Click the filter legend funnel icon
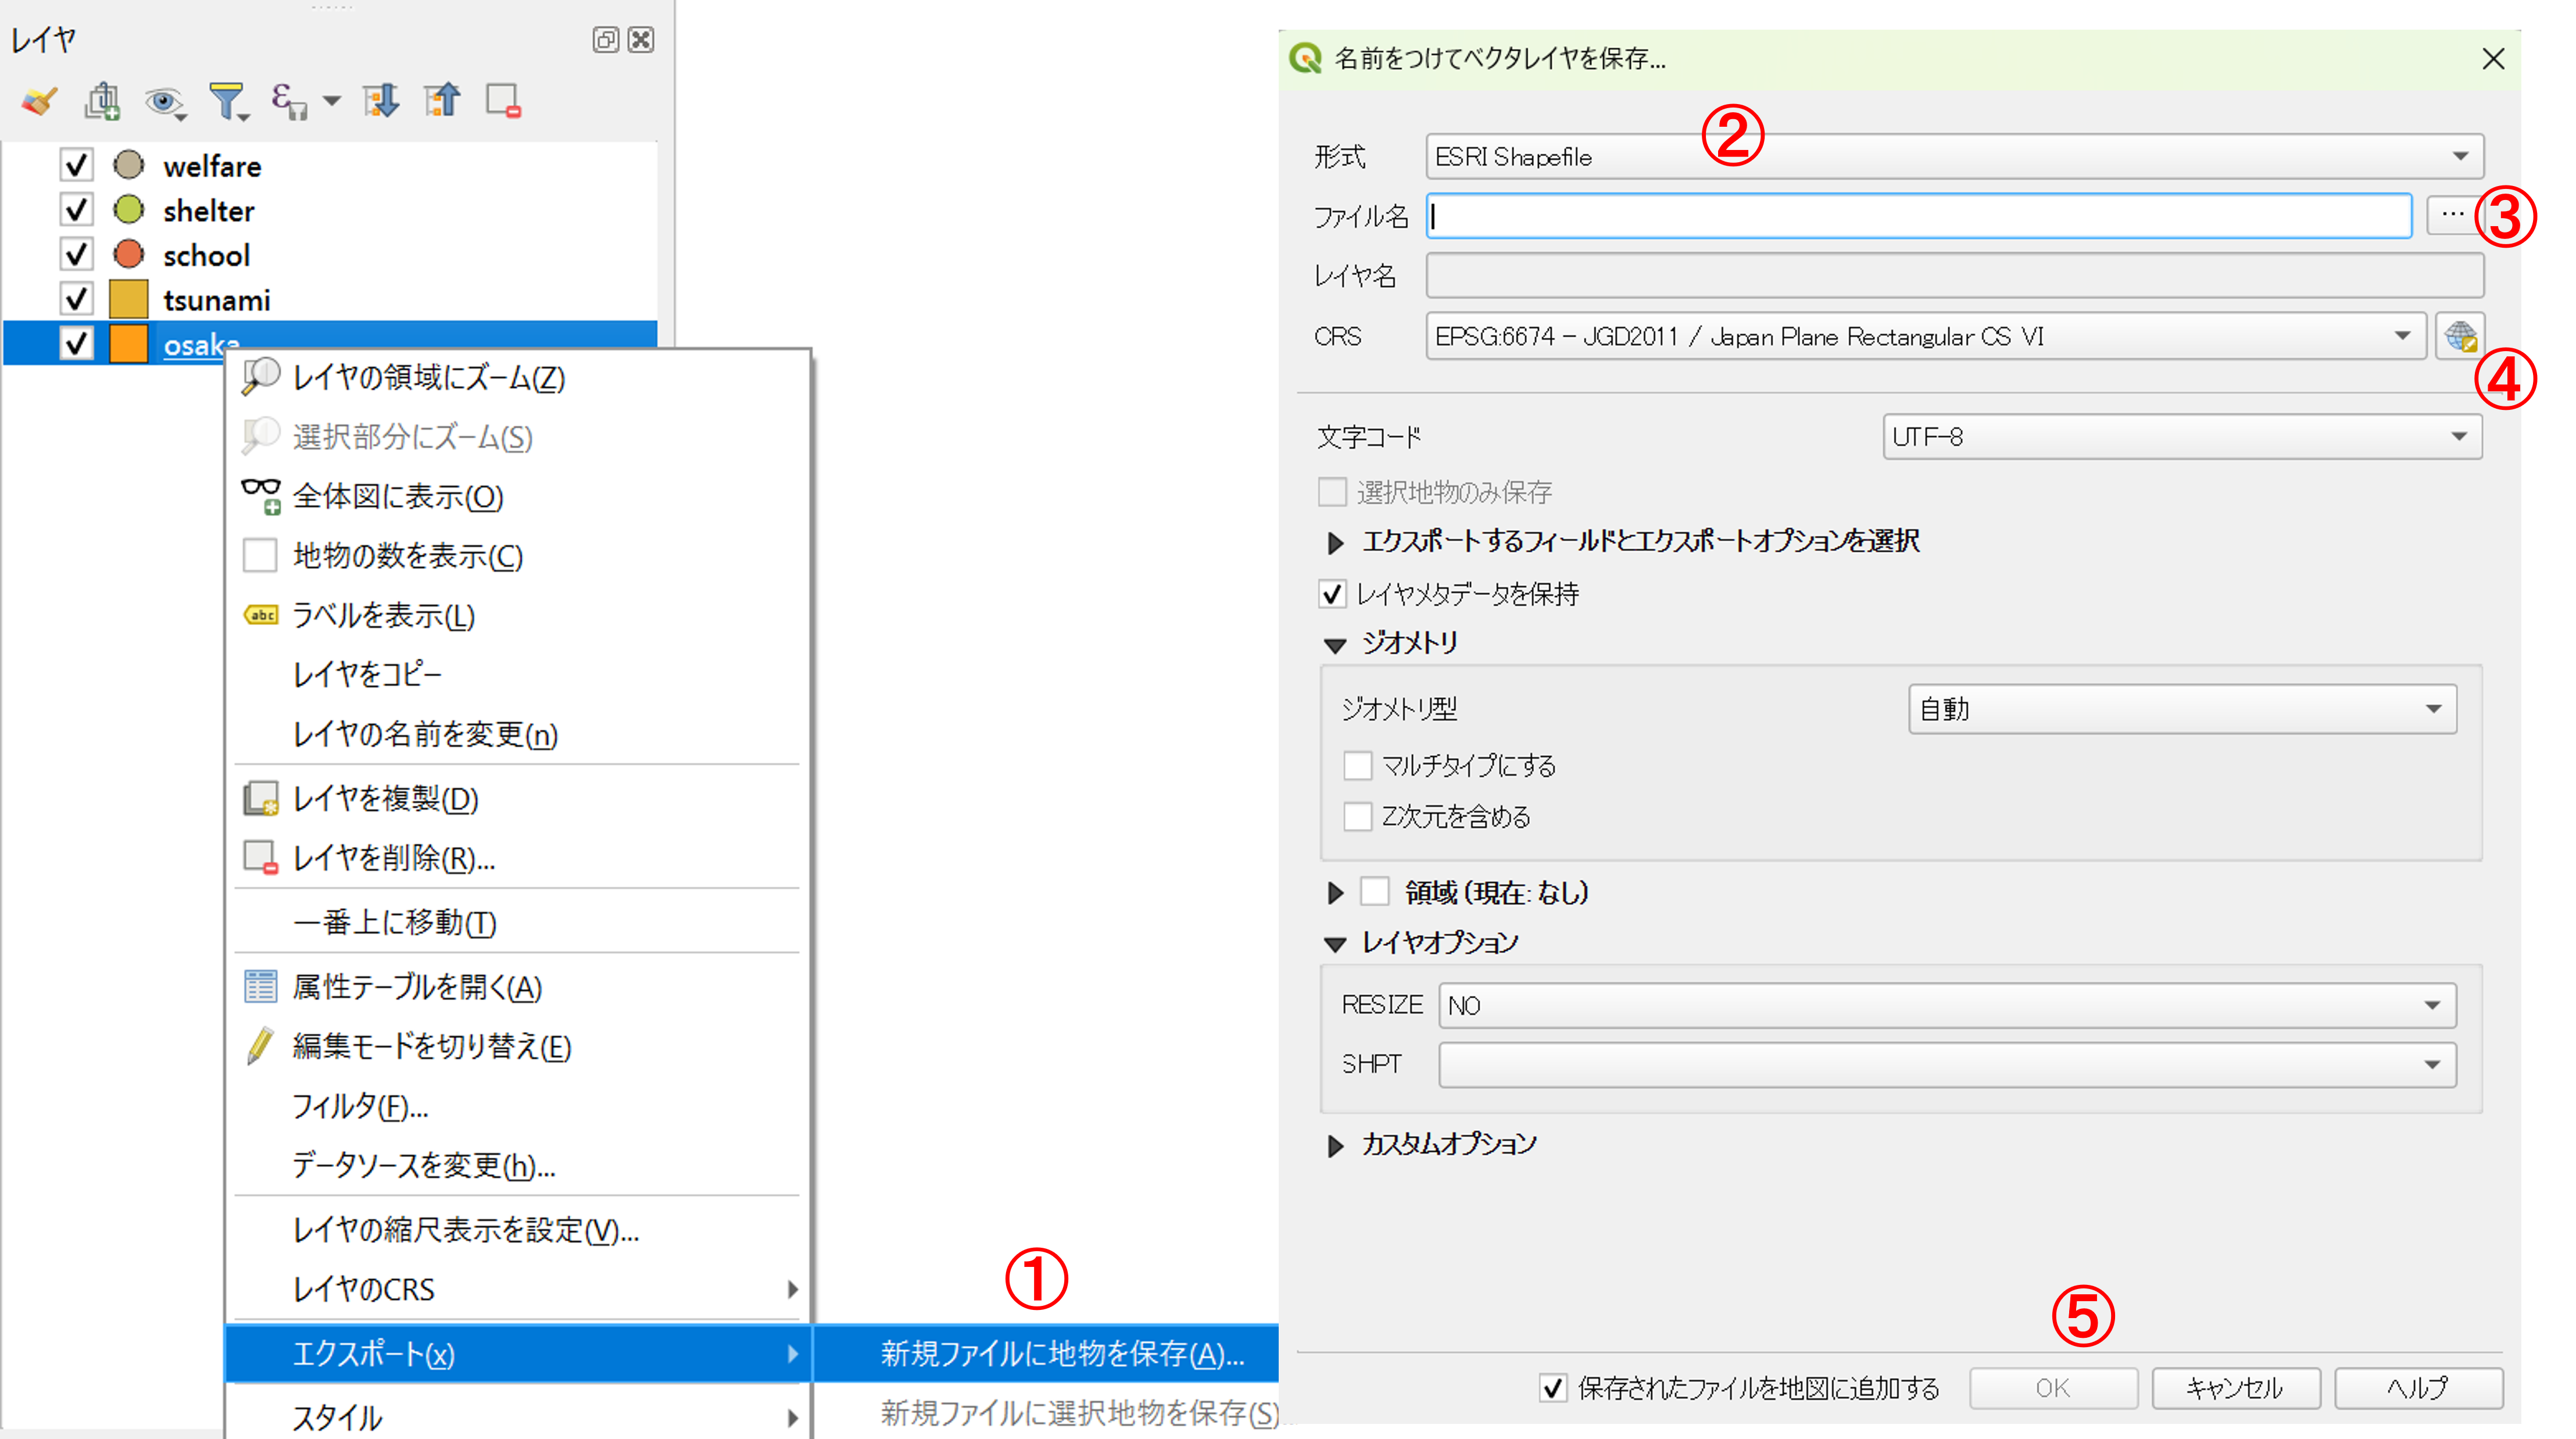The image size is (2576, 1439). (x=227, y=101)
